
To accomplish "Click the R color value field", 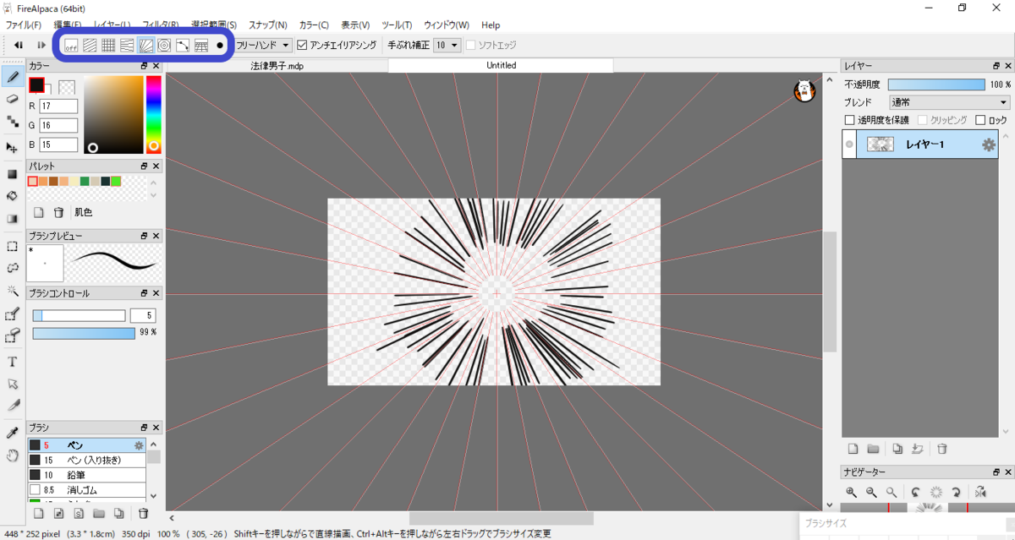I will point(58,106).
